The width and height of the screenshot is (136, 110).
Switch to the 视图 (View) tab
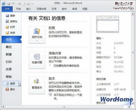click(x=85, y=9)
